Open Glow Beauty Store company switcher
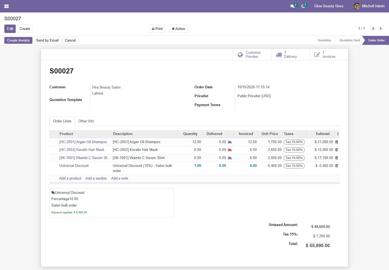Image resolution: width=389 pixels, height=270 pixels. point(329,6)
